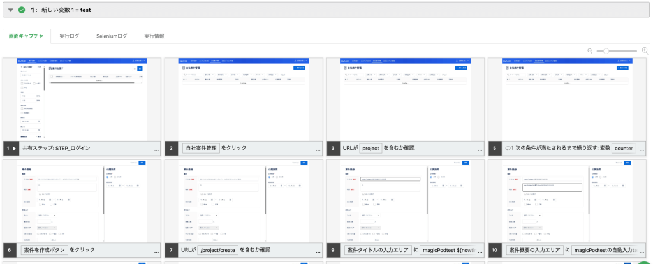Switch to the 実行ログ tab
The image size is (653, 264).
click(x=69, y=36)
